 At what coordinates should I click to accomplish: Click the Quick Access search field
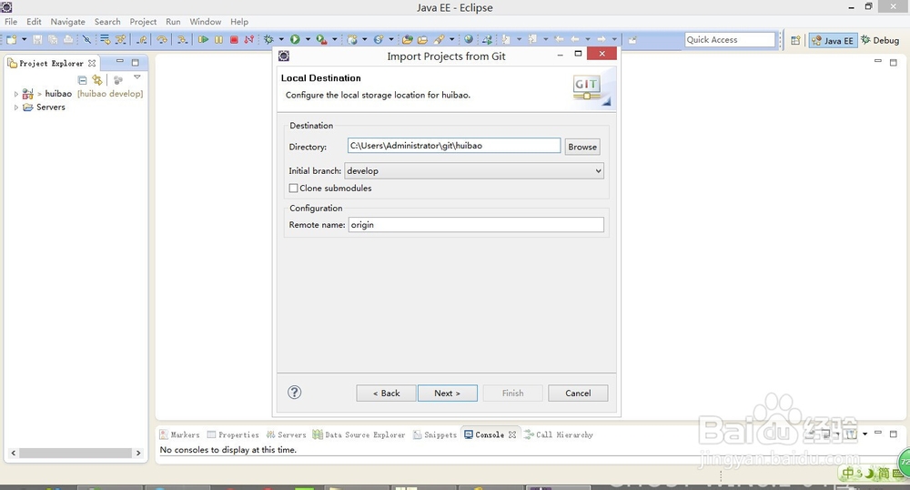click(x=730, y=39)
